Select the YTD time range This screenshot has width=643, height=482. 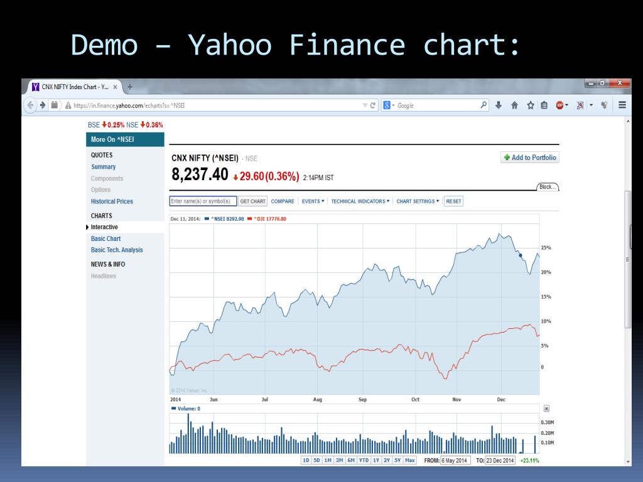tap(364, 460)
